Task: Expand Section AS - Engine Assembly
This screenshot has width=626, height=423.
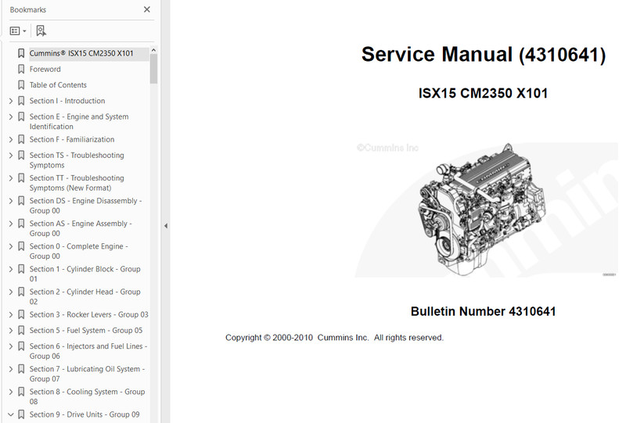Action: point(11,224)
